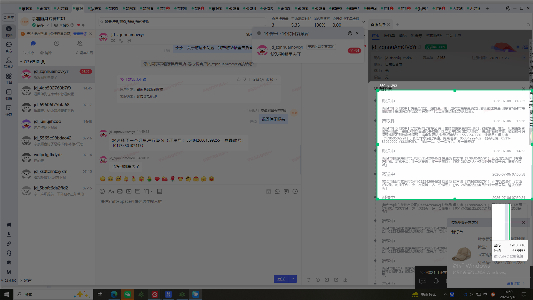Viewport: 533px width, 300px height.
Task: Open the 待办 to-do sidebar icon
Action: pyautogui.click(x=9, y=110)
